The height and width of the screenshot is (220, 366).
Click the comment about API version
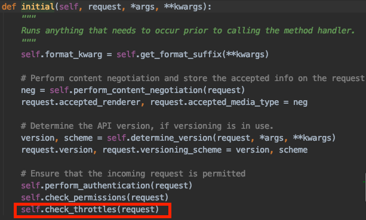(147, 126)
